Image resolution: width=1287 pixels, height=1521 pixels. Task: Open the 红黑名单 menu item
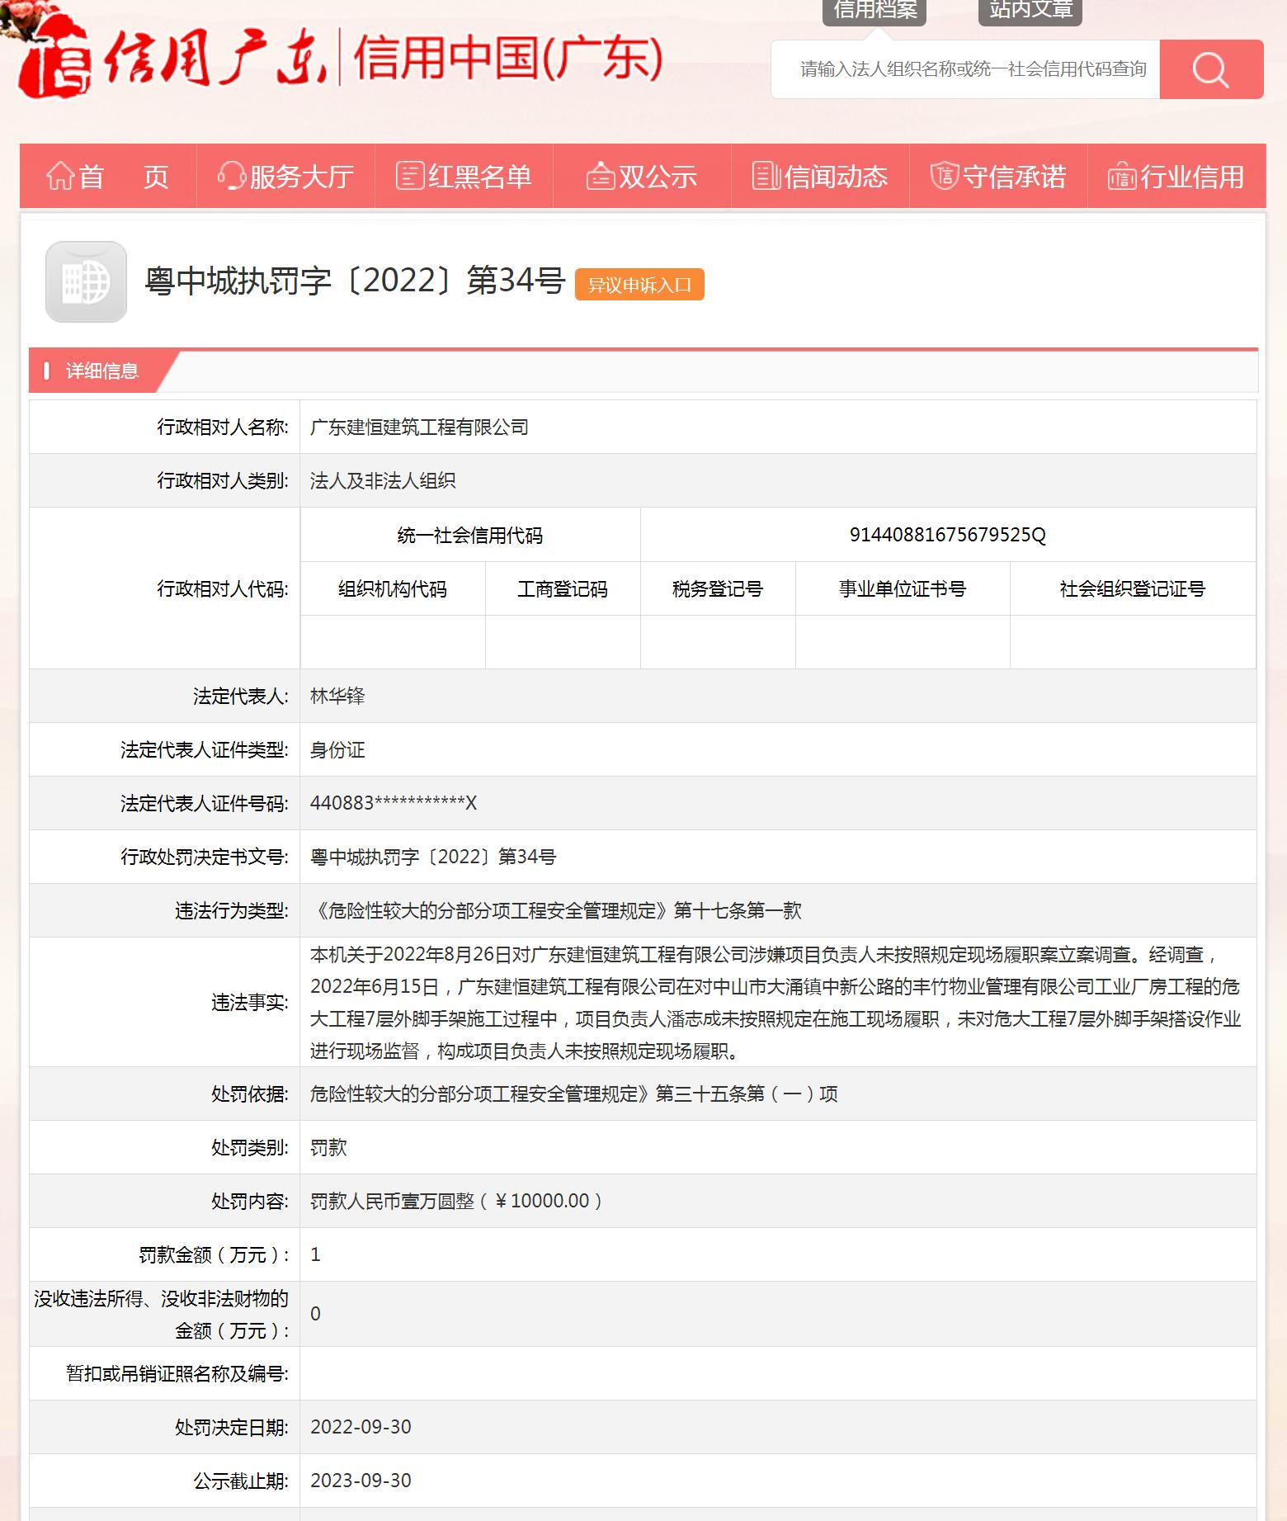click(x=464, y=176)
